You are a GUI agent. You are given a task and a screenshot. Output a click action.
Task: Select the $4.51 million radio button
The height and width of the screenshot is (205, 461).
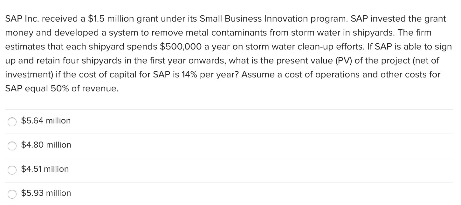pos(12,170)
